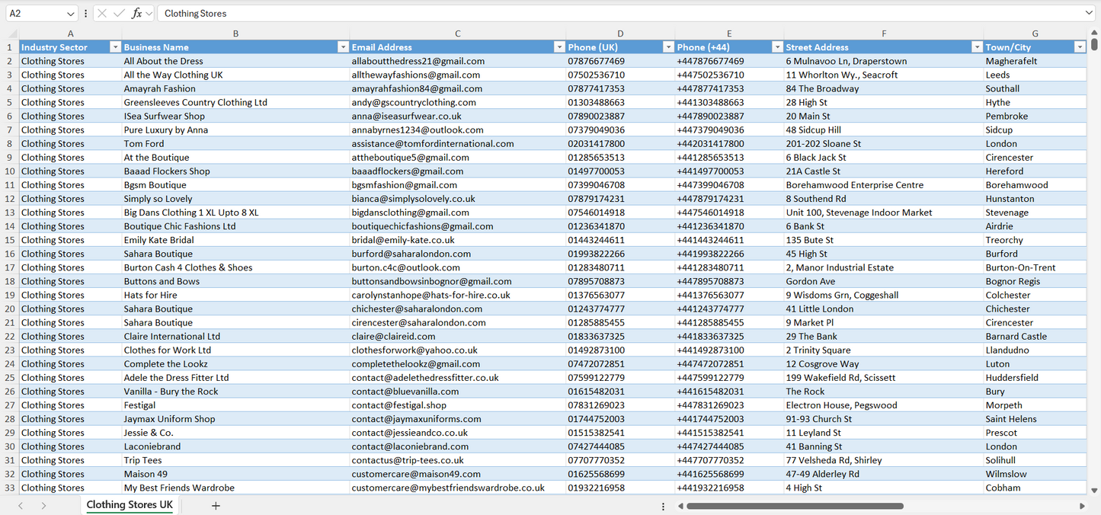Add a new sheet with the plus icon

pyautogui.click(x=216, y=505)
